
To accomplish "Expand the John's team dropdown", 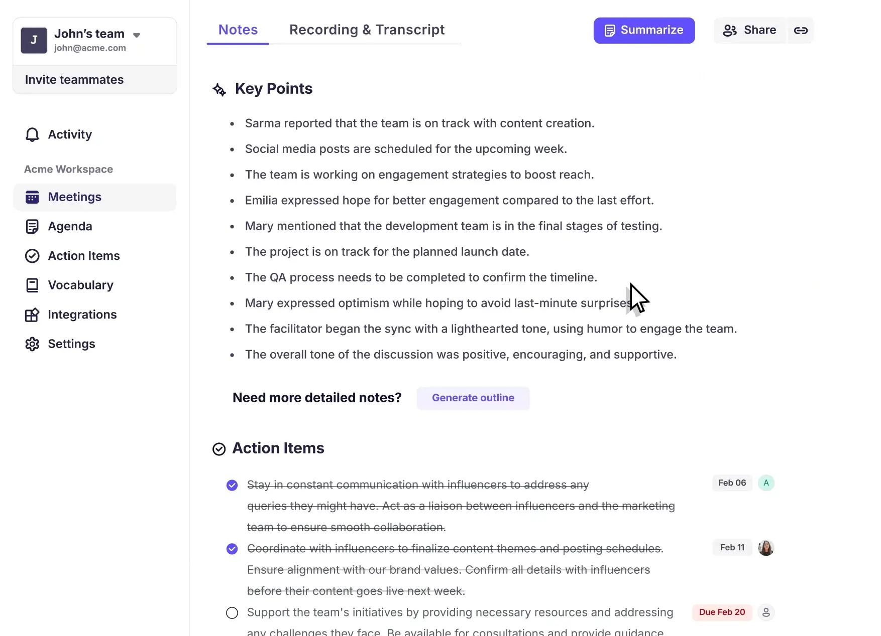I will pyautogui.click(x=136, y=35).
